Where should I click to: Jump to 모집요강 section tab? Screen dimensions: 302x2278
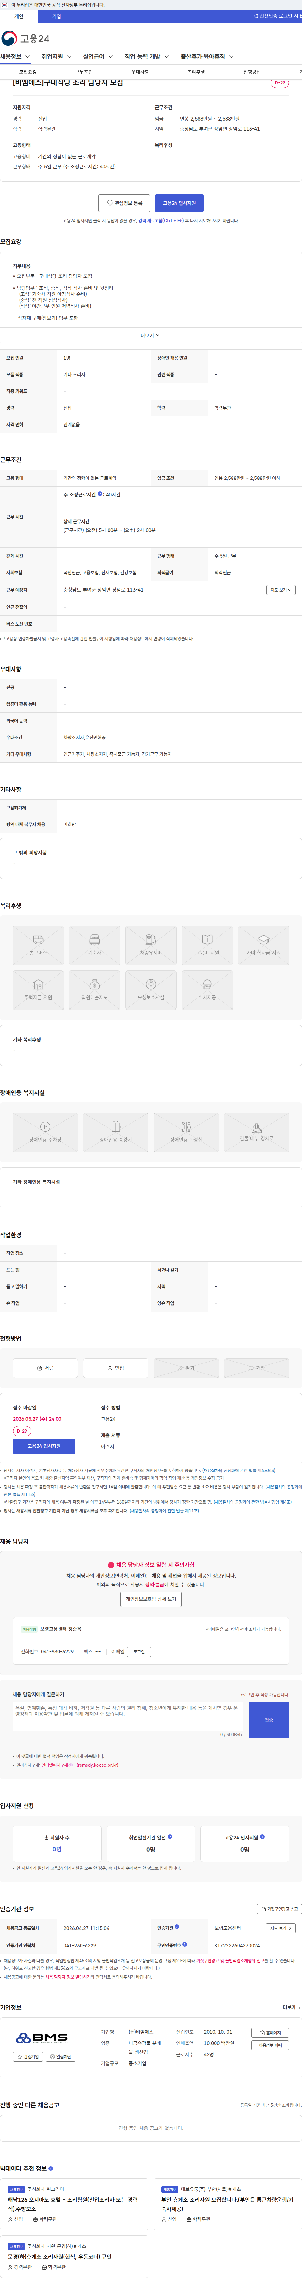28,72
